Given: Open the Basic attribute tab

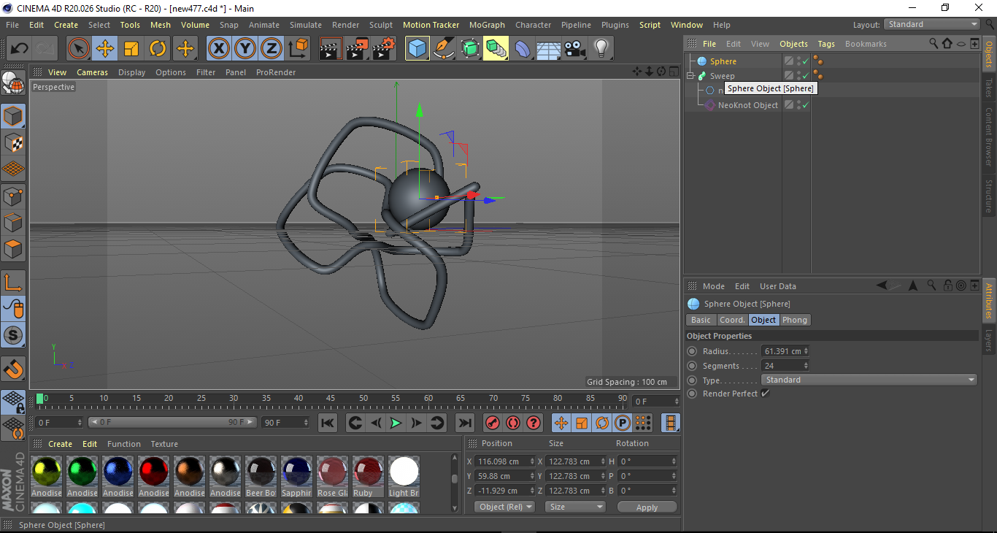Looking at the screenshot, I should coord(701,320).
